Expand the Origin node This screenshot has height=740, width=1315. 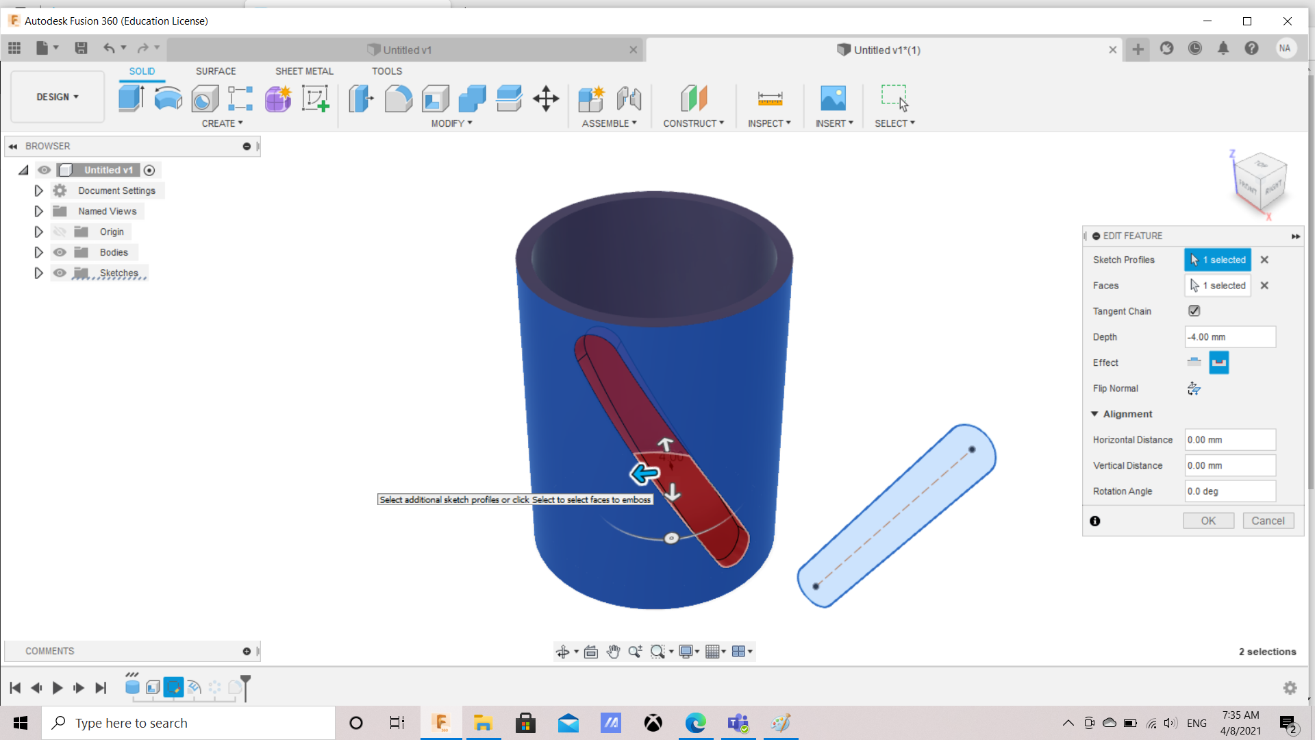coord(38,232)
